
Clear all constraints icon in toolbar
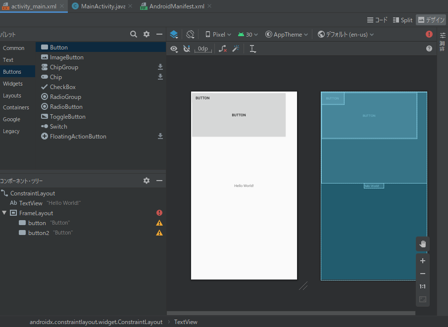223,48
